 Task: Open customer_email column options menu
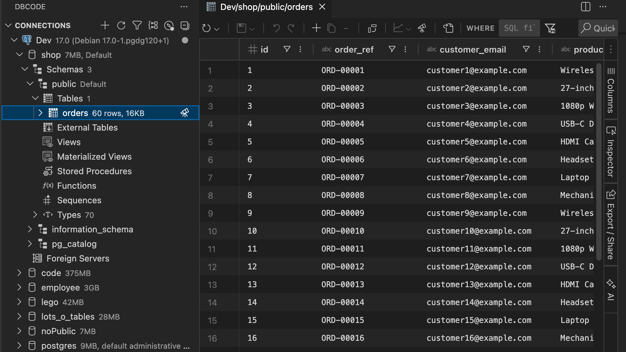coord(539,49)
